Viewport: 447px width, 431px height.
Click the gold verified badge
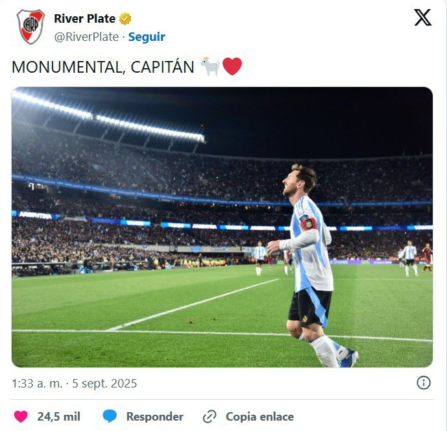[125, 19]
